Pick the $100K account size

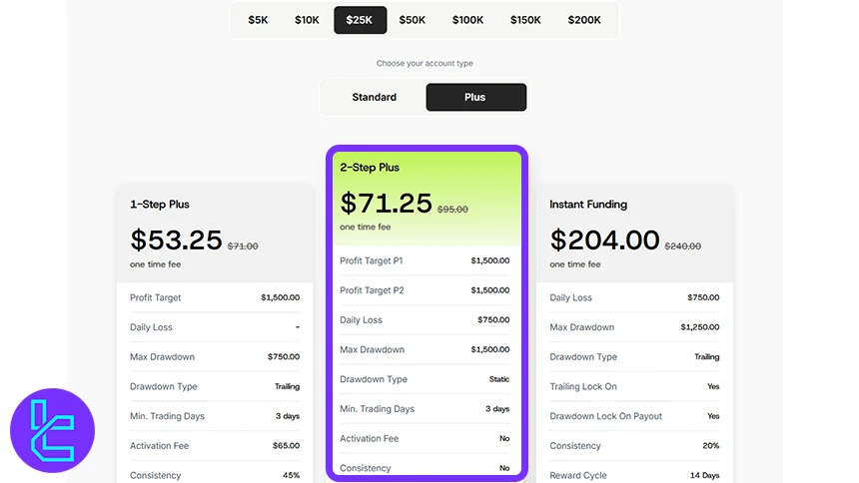(x=467, y=20)
